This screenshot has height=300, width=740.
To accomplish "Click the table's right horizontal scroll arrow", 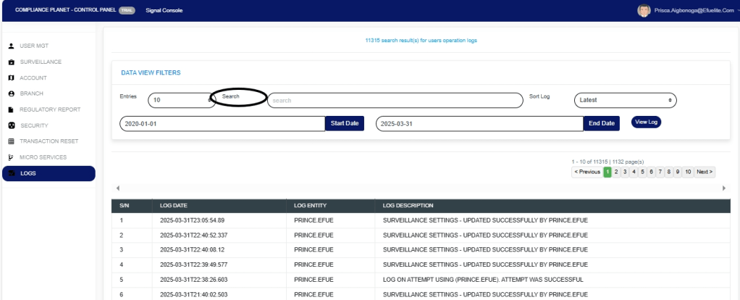I will click(724, 188).
